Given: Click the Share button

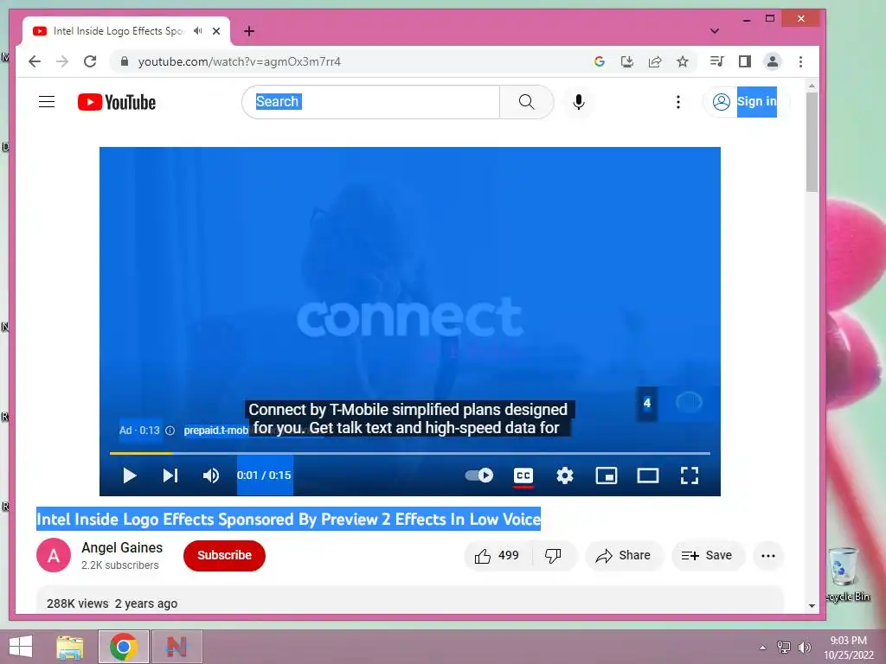Looking at the screenshot, I should 623,556.
